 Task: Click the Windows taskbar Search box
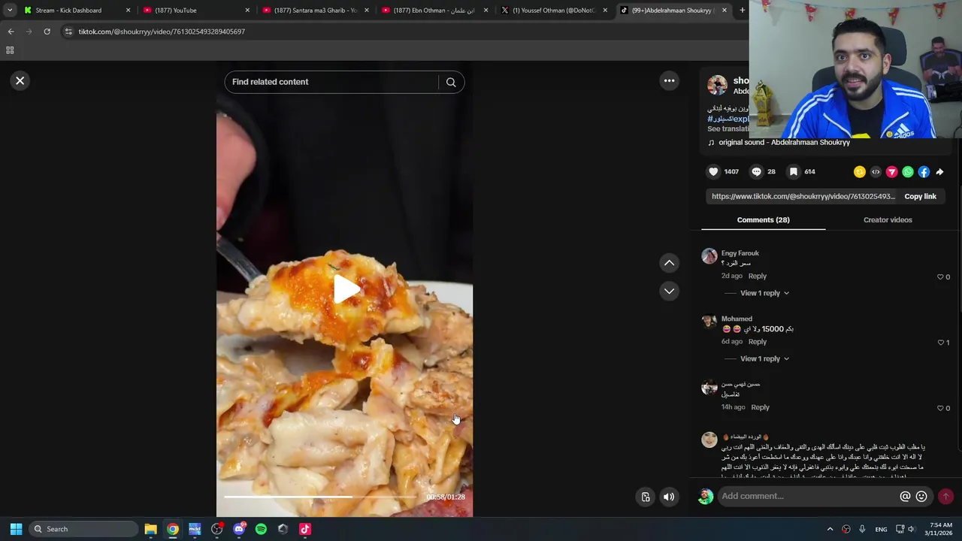point(83,529)
